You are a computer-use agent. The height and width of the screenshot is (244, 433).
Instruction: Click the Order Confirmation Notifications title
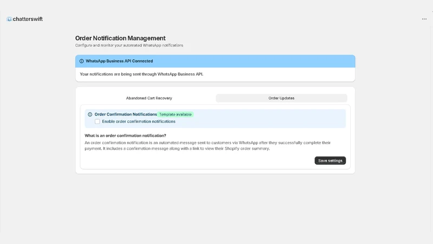(126, 114)
